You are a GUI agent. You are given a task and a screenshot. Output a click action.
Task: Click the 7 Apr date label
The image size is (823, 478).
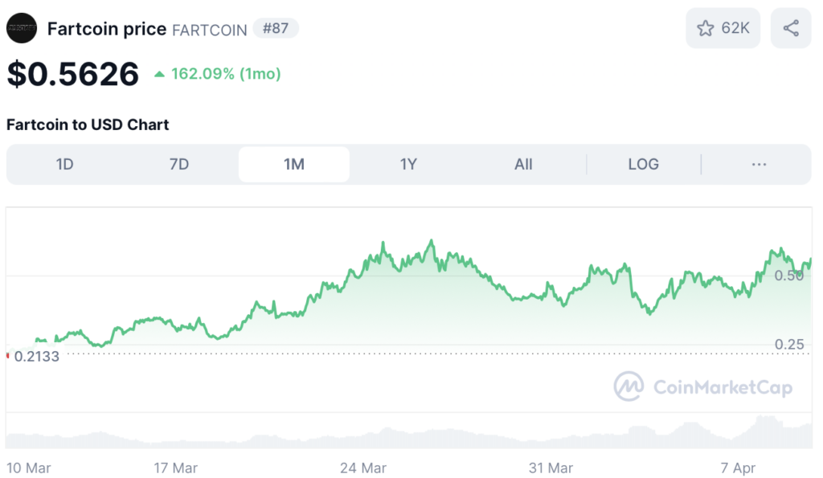(738, 468)
